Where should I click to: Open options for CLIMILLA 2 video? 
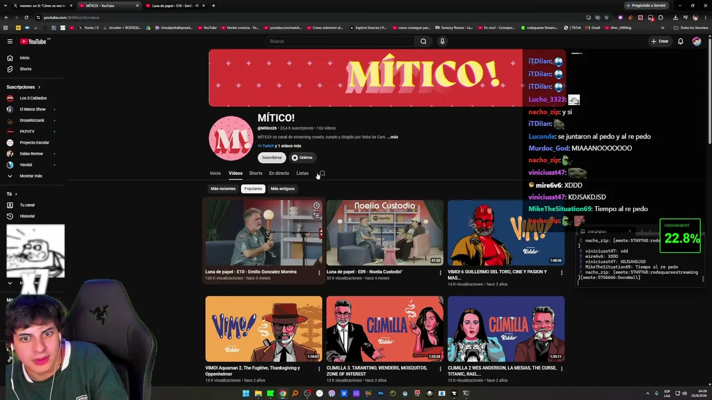561,369
